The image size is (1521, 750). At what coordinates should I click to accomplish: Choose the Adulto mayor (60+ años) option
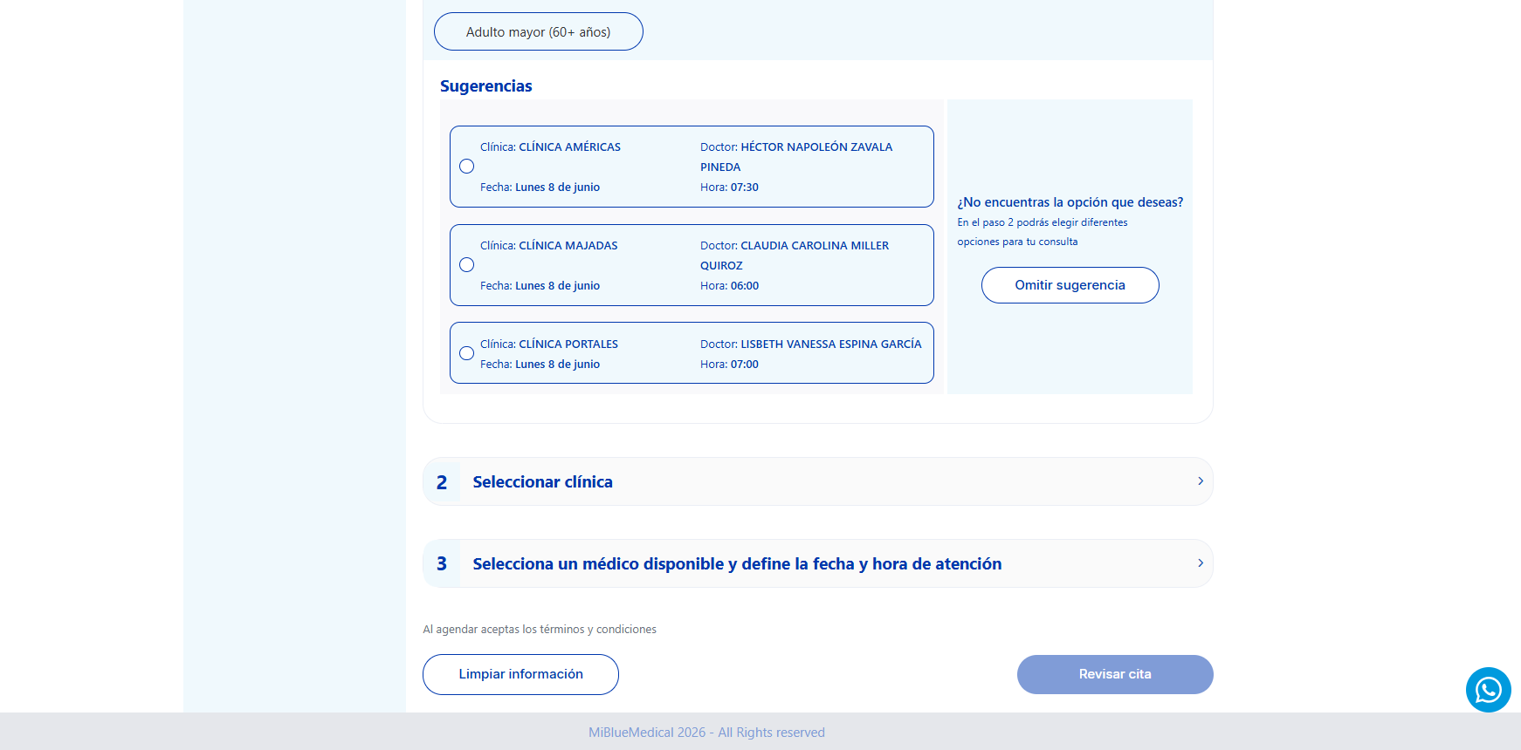539,31
